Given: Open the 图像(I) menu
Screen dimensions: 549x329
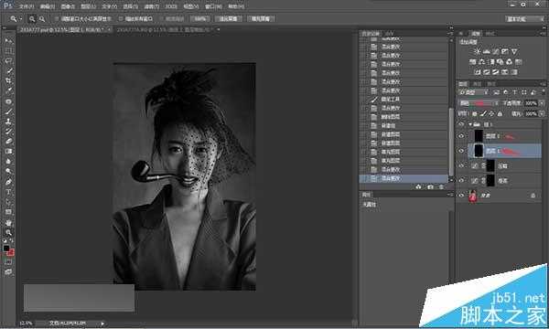Looking at the screenshot, I should (x=67, y=6).
